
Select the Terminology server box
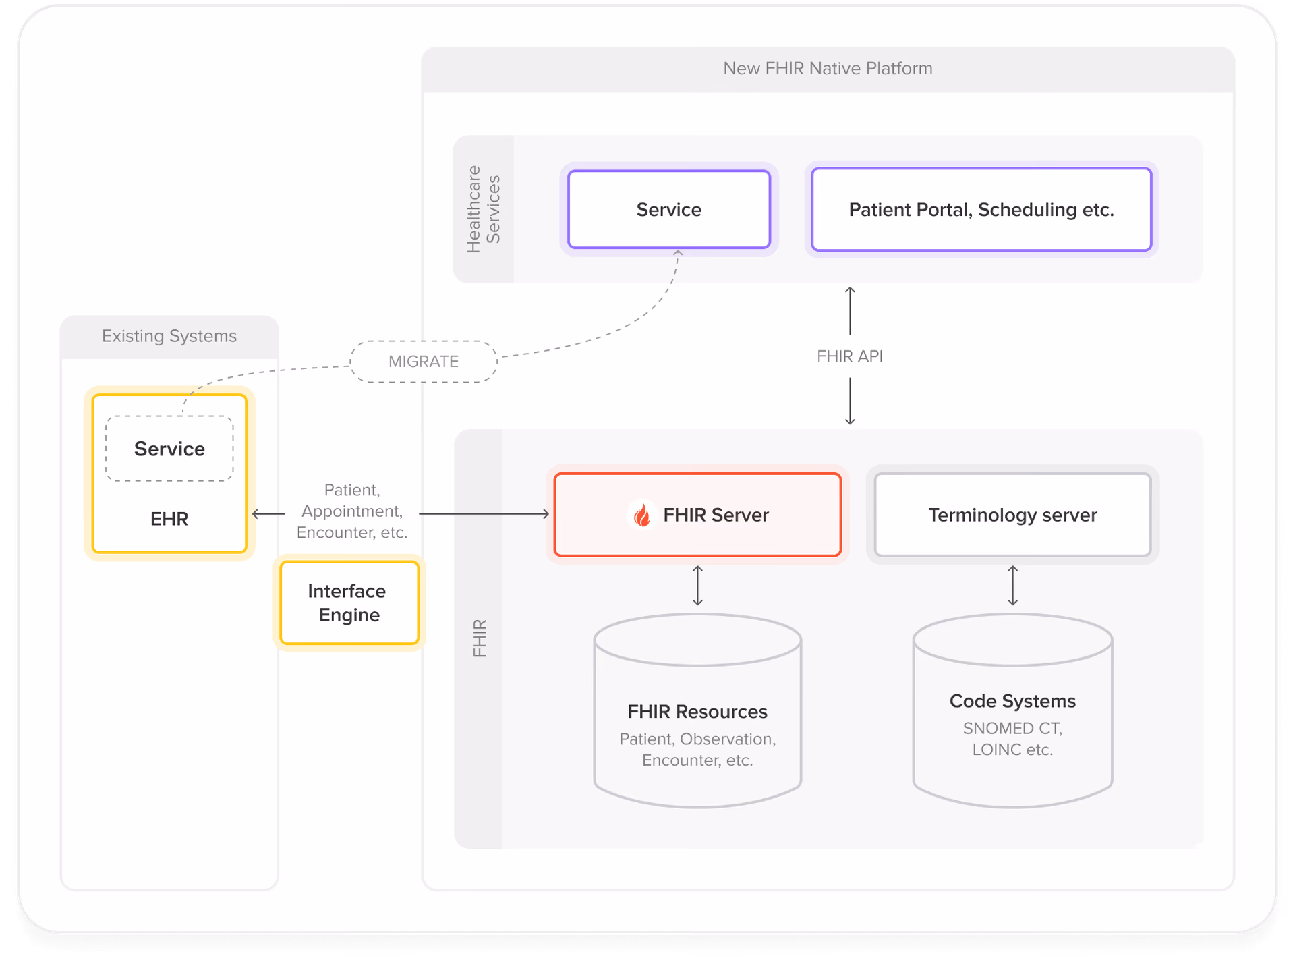1012,515
